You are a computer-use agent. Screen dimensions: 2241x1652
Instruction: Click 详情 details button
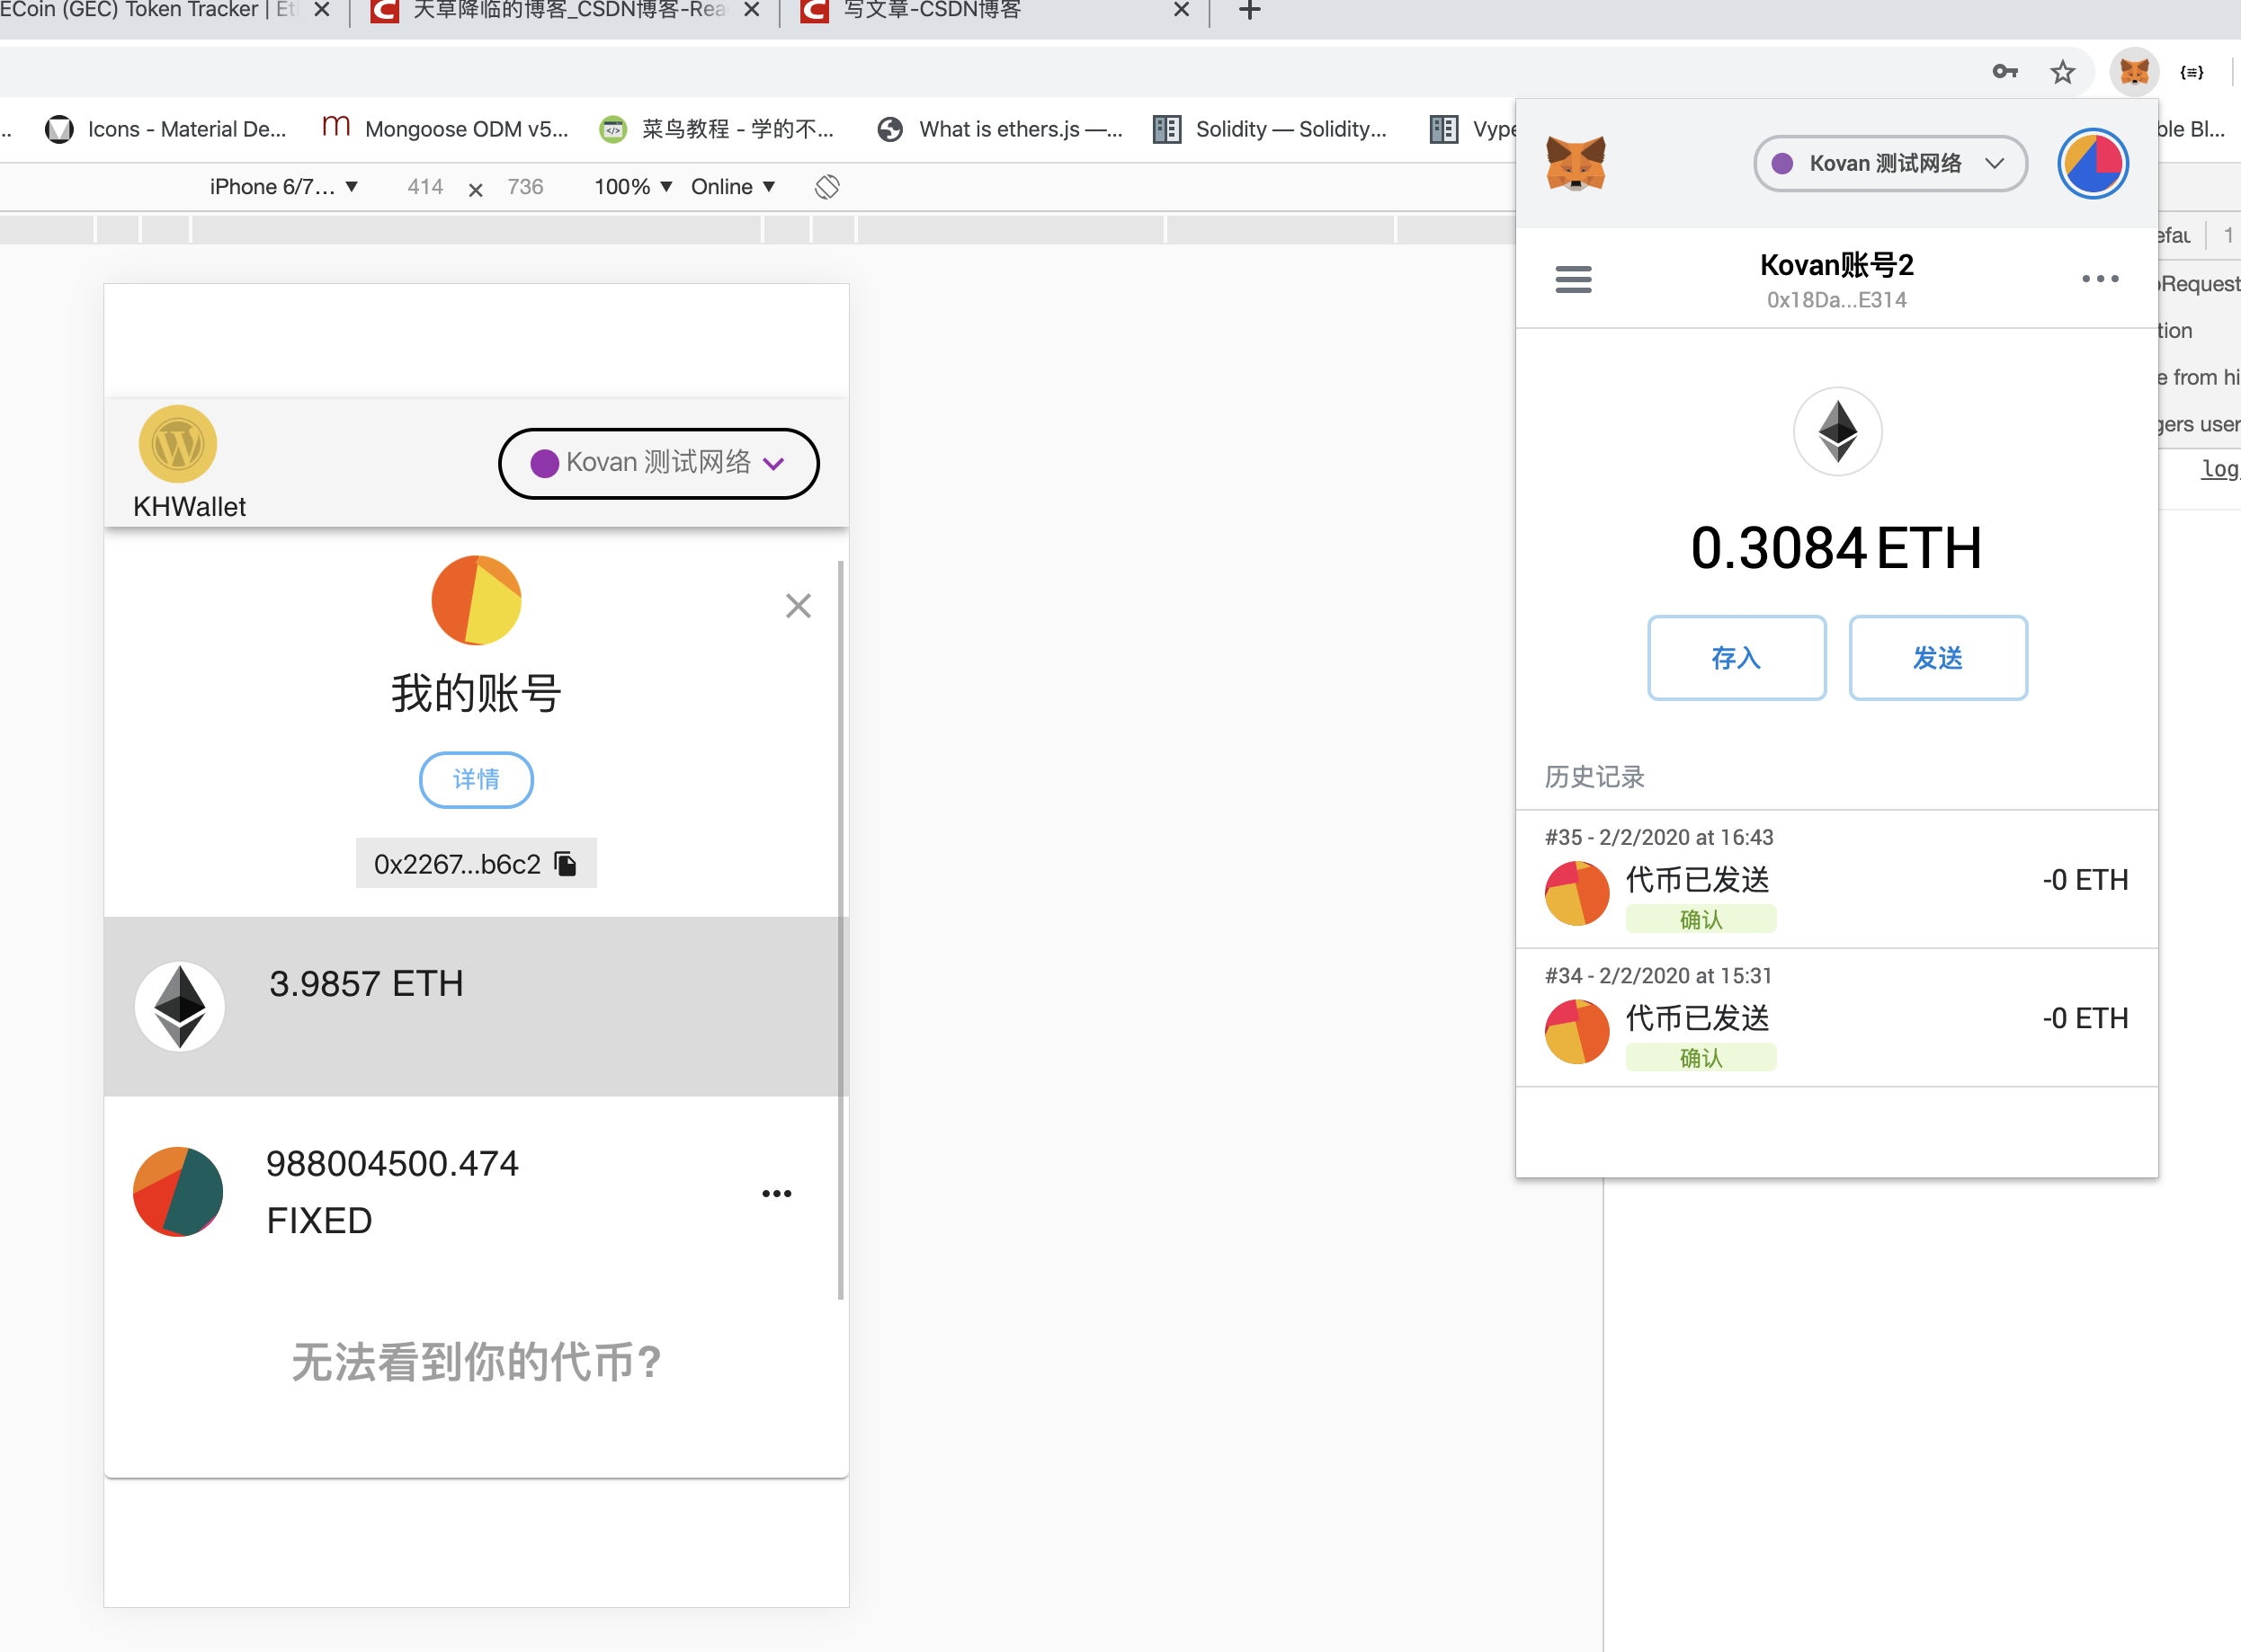pos(475,779)
